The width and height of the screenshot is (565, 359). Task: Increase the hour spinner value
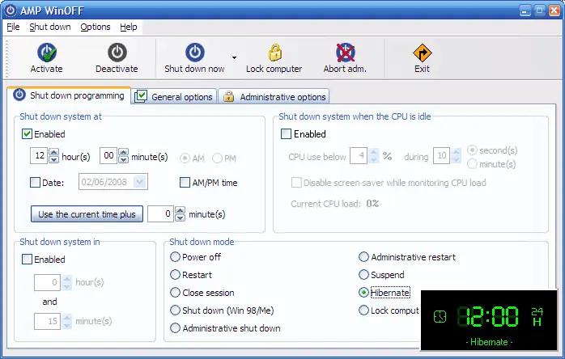tap(54, 152)
